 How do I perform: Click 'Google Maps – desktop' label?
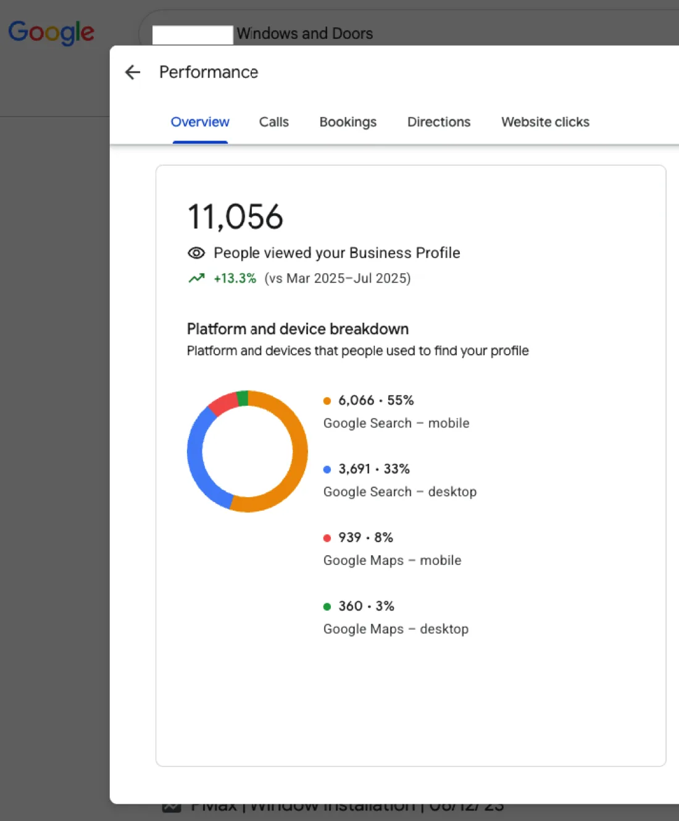click(x=396, y=629)
